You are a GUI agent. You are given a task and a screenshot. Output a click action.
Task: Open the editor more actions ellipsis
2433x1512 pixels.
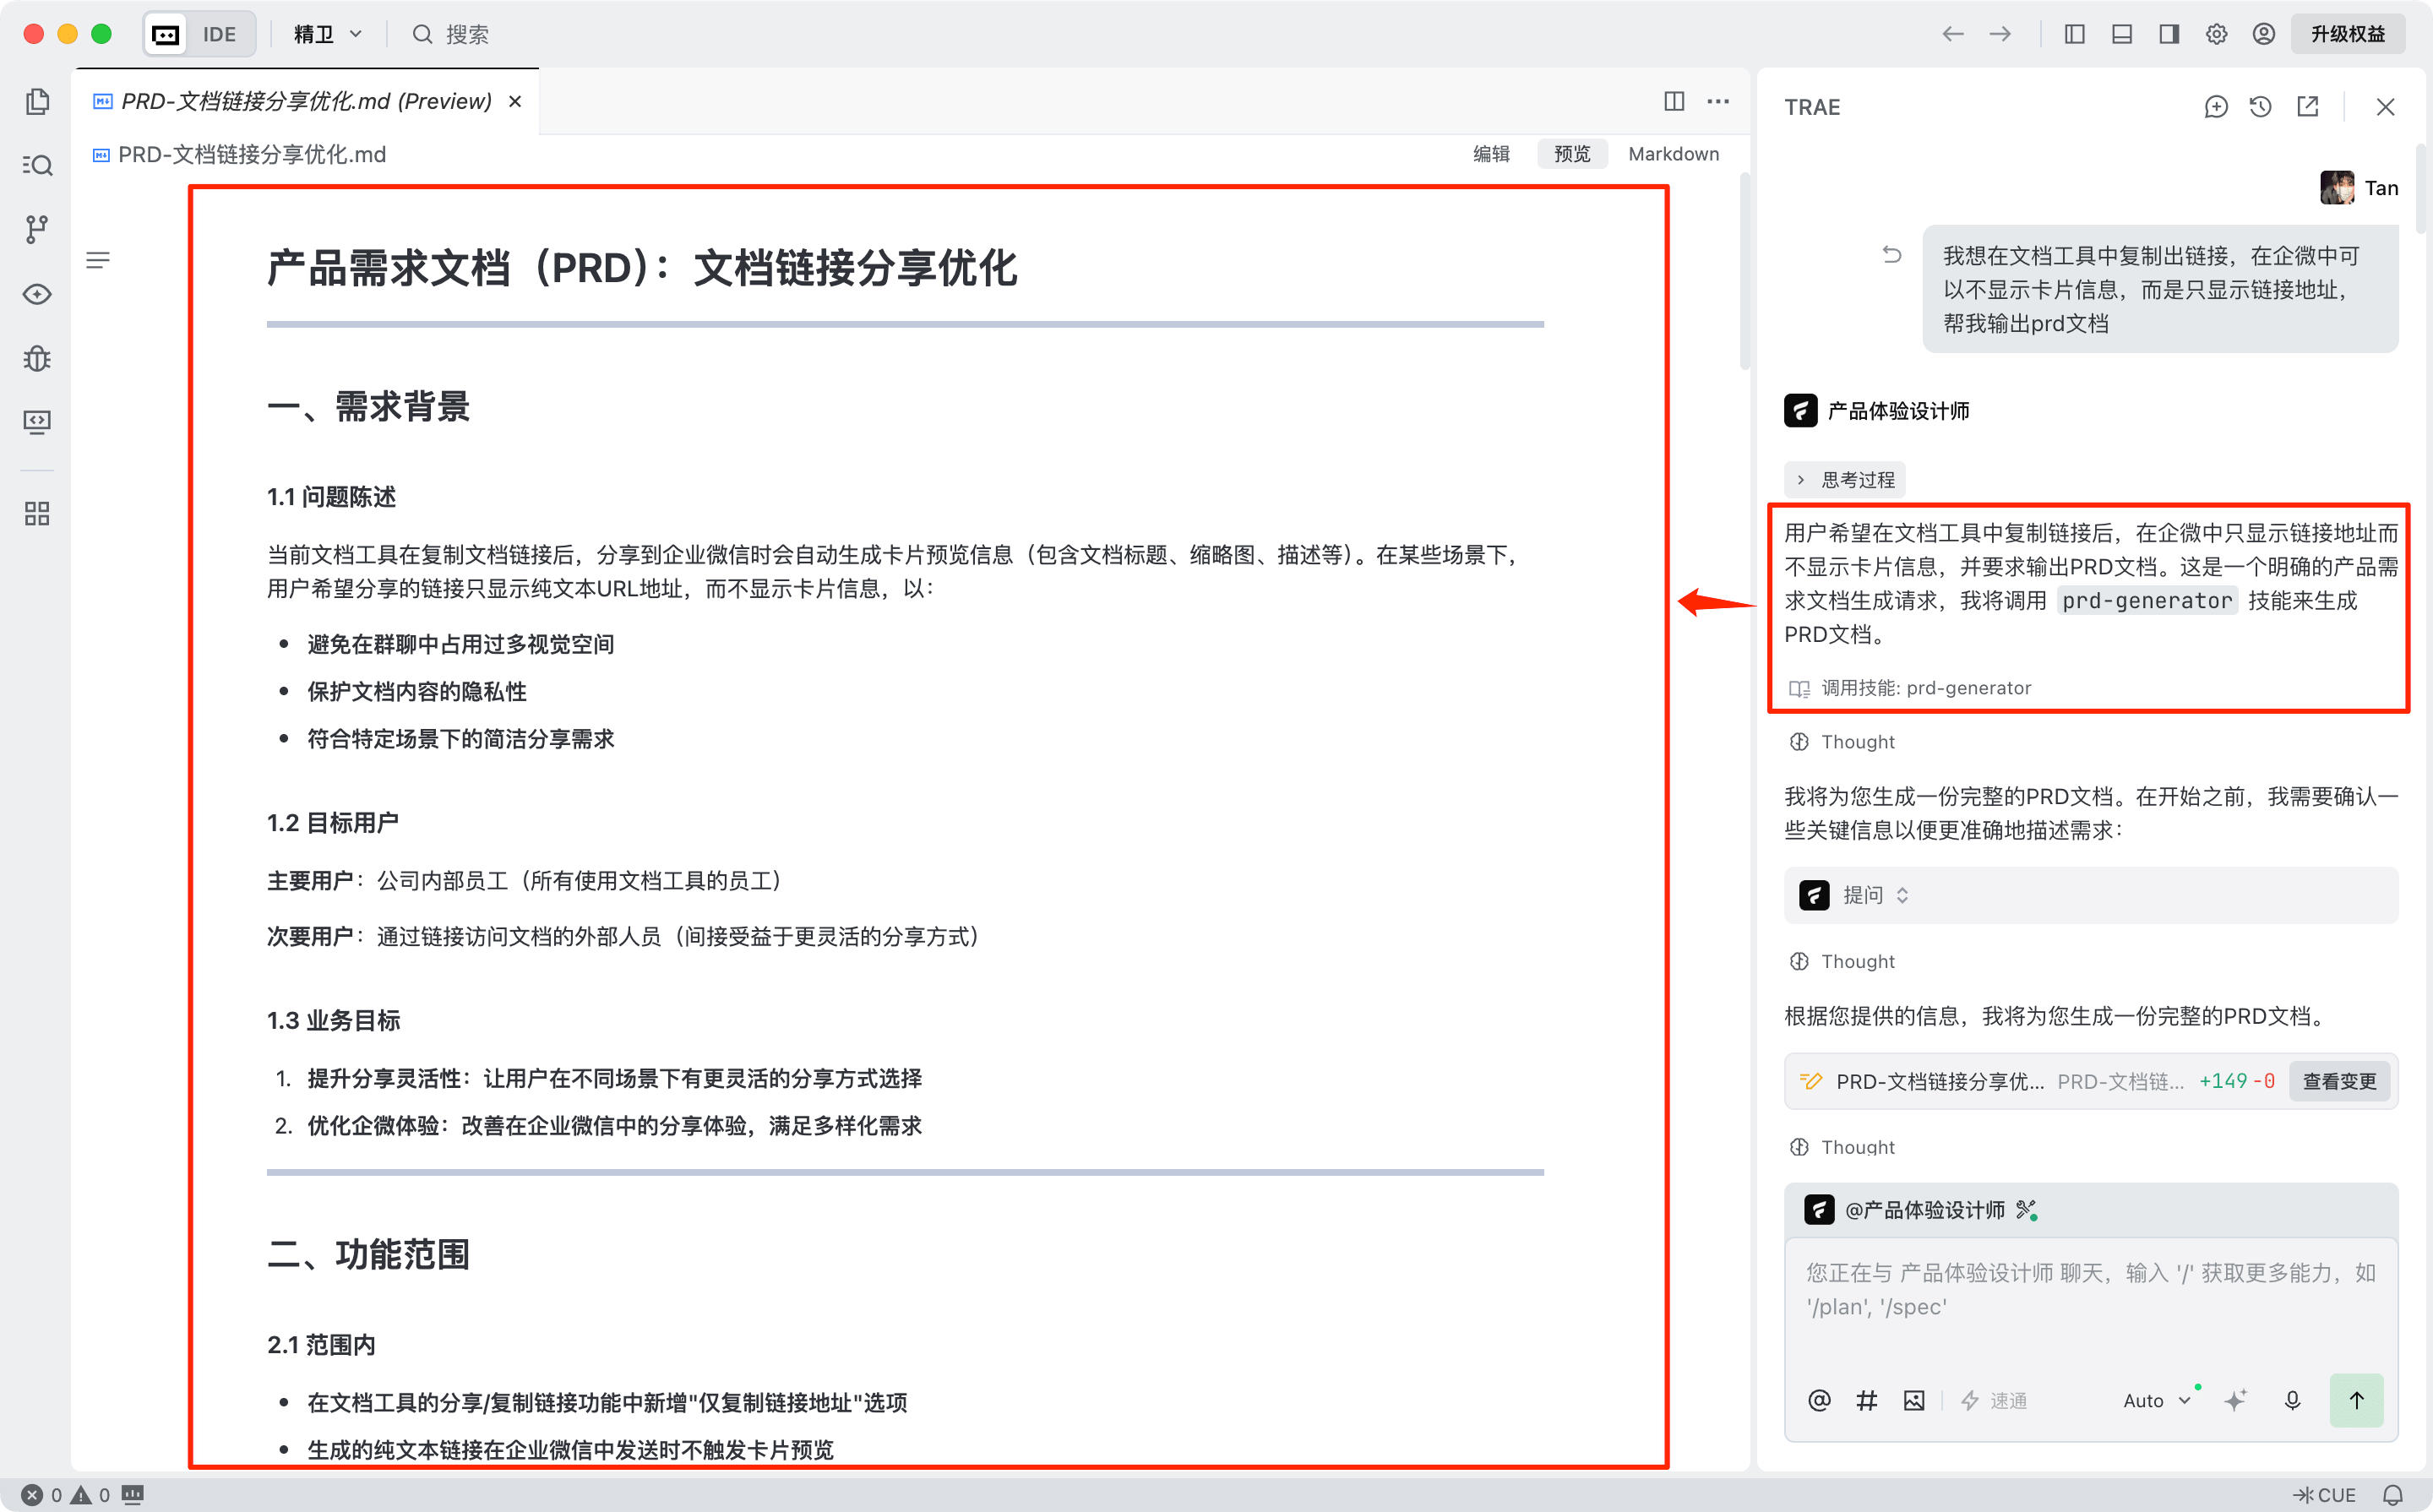(1718, 101)
